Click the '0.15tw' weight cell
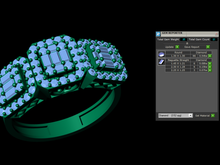Viewport: 220px width, 165px height. [x=203, y=67]
